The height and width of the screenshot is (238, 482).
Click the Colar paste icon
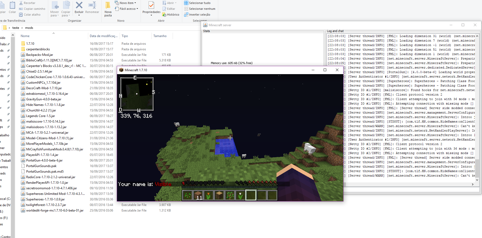point(12,5)
